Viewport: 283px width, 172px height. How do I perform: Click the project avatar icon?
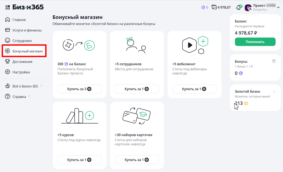click(248, 8)
